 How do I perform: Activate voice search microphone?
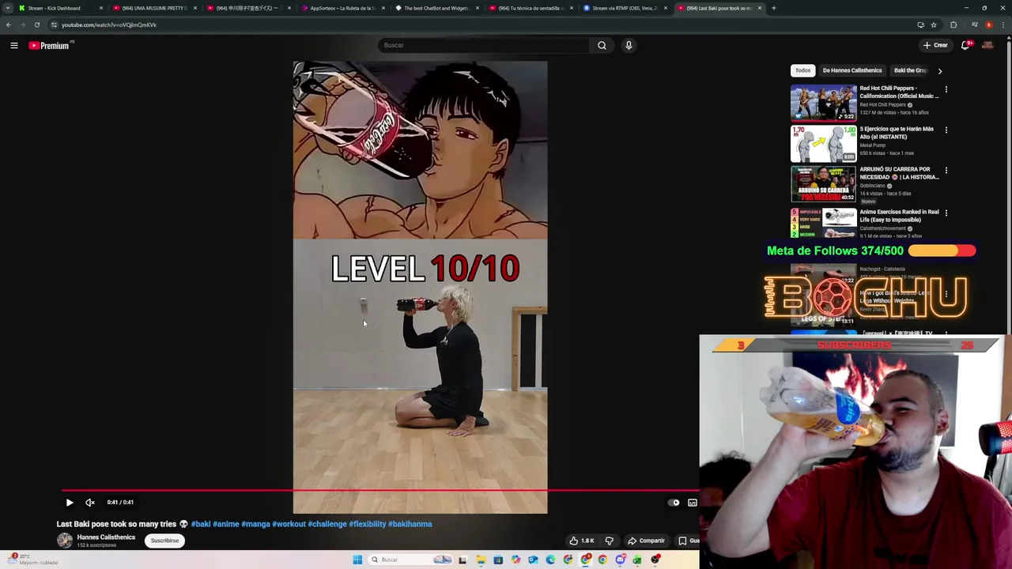[x=629, y=45]
